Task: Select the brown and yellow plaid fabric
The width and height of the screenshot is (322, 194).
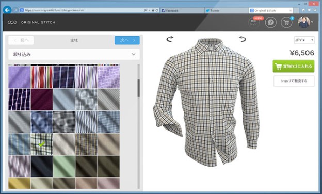Action: (x=86, y=144)
